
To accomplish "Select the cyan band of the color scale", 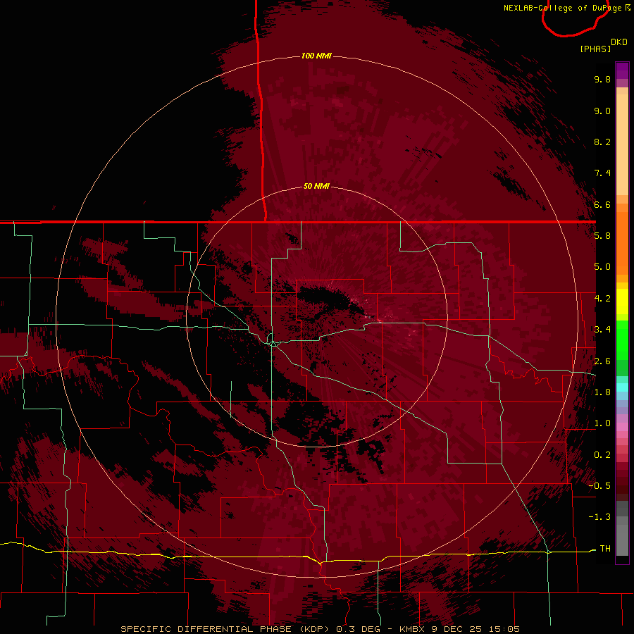I will (x=622, y=387).
